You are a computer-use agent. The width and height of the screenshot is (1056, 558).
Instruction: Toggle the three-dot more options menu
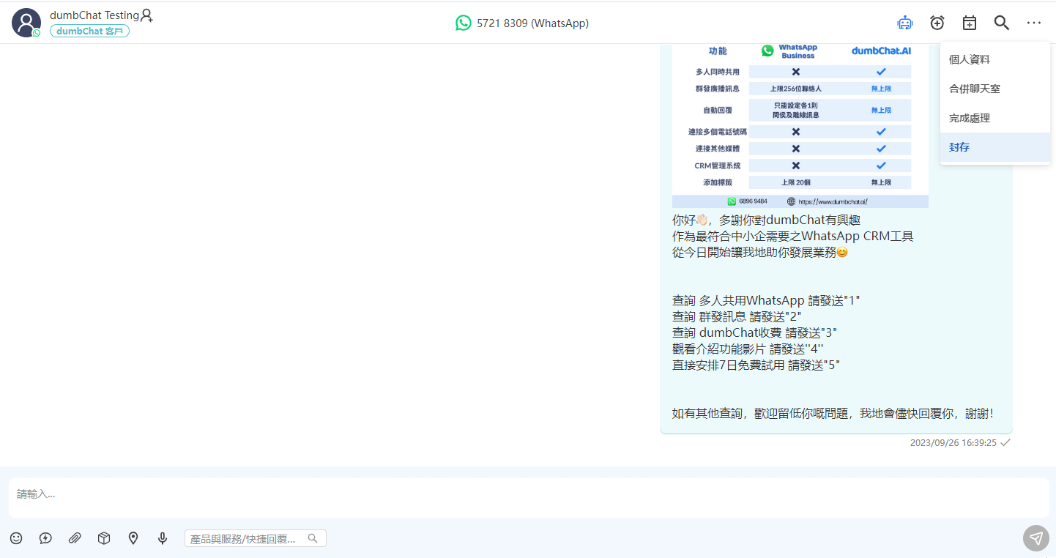point(1034,23)
